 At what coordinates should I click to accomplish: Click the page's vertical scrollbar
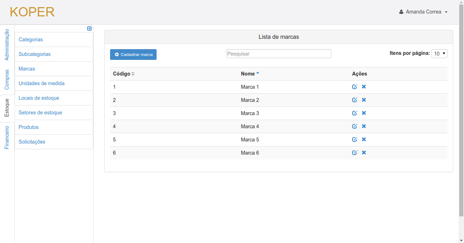[461, 107]
